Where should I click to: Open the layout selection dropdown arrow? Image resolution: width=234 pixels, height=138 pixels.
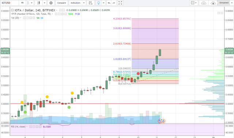pos(196,3)
